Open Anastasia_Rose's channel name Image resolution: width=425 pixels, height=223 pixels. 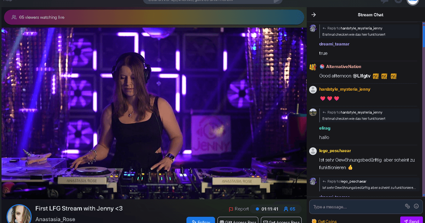pyautogui.click(x=55, y=219)
